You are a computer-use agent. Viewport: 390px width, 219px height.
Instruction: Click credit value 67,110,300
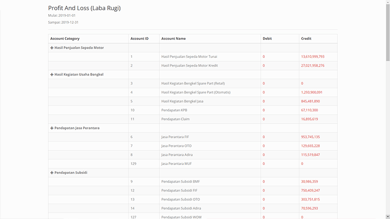[310, 110]
